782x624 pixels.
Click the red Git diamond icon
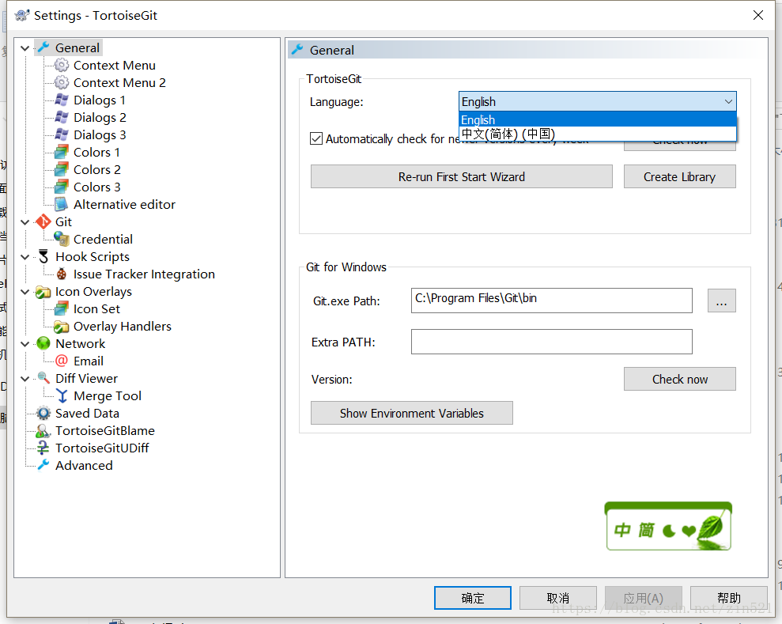pyautogui.click(x=43, y=222)
